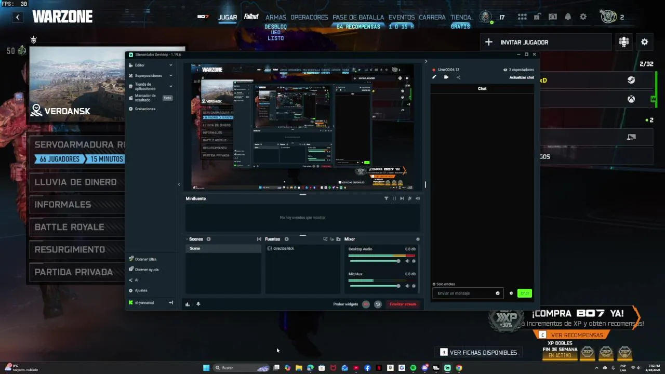
Task: Click Probar widgets
Action: pyautogui.click(x=345, y=304)
